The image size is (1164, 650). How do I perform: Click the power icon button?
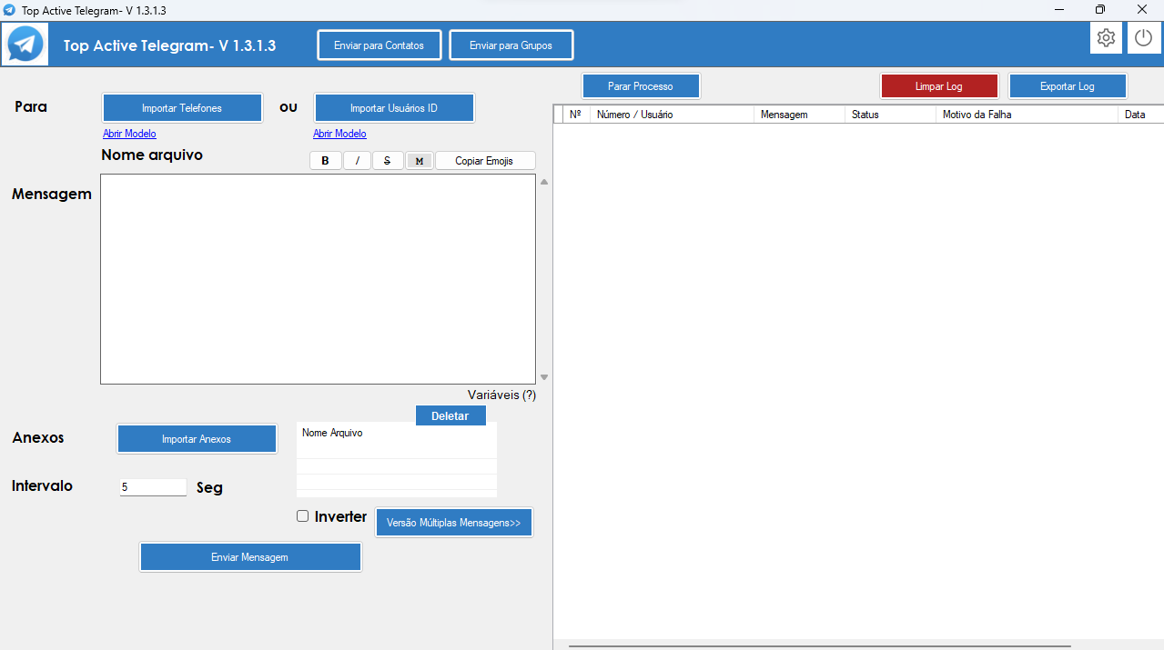pyautogui.click(x=1143, y=38)
